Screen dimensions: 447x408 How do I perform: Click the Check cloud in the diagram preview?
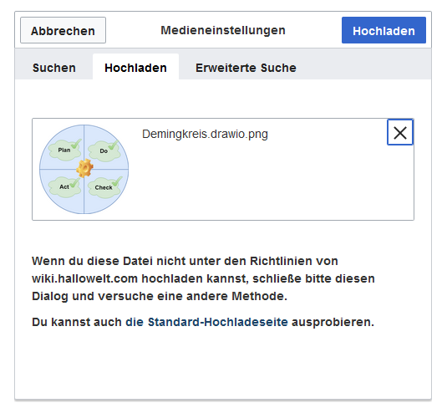tap(104, 188)
